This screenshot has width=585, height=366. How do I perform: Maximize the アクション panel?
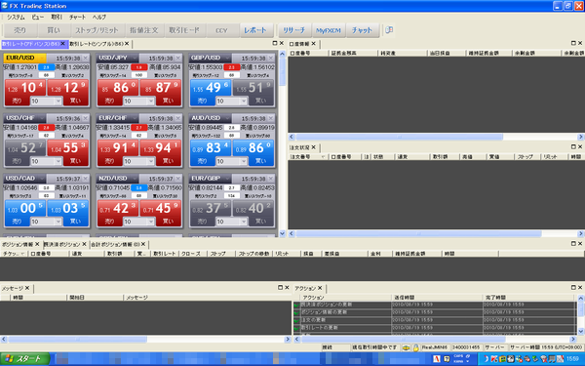[x=573, y=287]
